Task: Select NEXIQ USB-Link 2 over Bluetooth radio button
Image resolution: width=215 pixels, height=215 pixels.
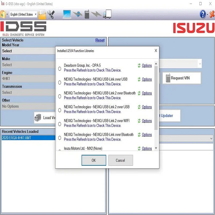Action: (x=60, y=96)
